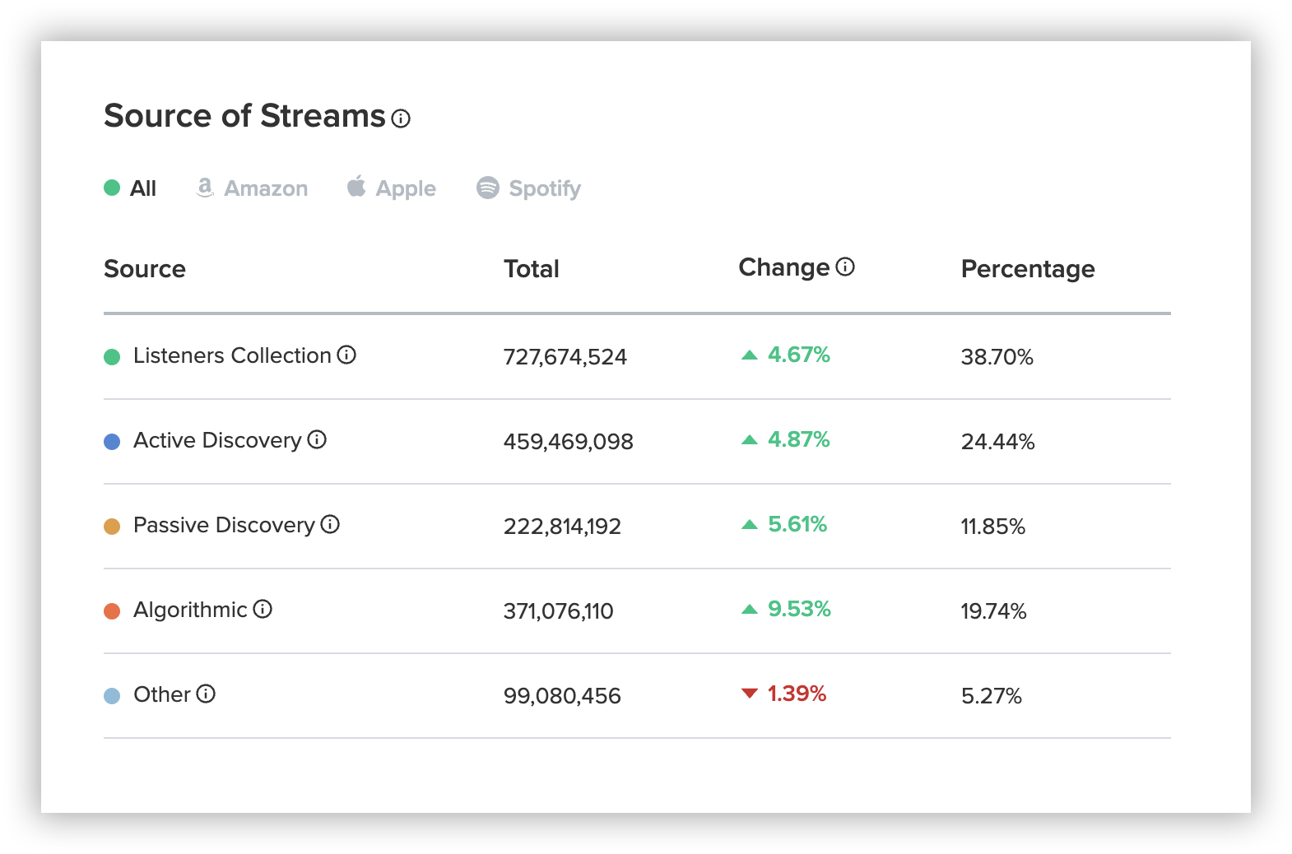
Task: Switch to the Amazon filter tab
Action: pos(266,188)
